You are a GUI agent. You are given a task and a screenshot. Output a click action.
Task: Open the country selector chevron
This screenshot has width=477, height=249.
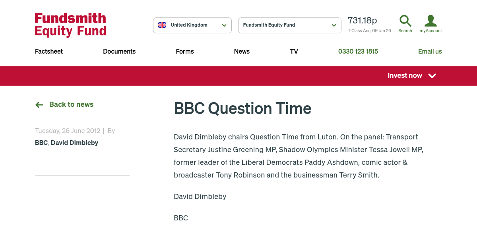225,25
